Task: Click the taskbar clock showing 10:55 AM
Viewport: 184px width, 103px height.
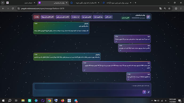Action: [x=173, y=101]
